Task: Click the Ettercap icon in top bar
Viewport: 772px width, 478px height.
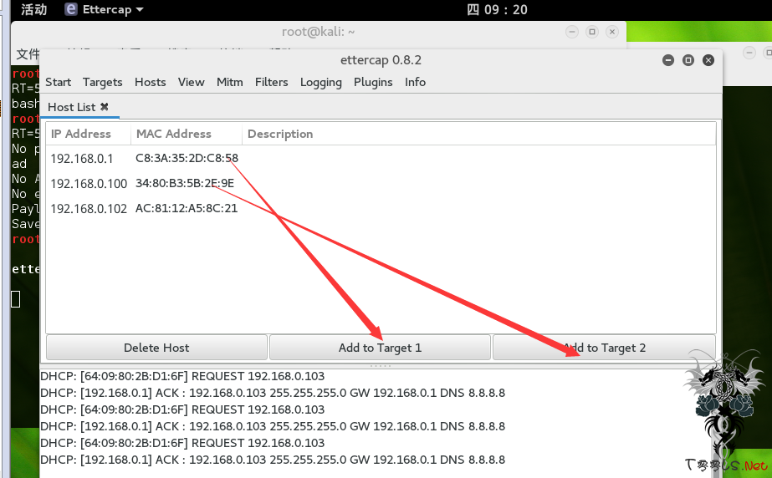Action: pos(71,9)
